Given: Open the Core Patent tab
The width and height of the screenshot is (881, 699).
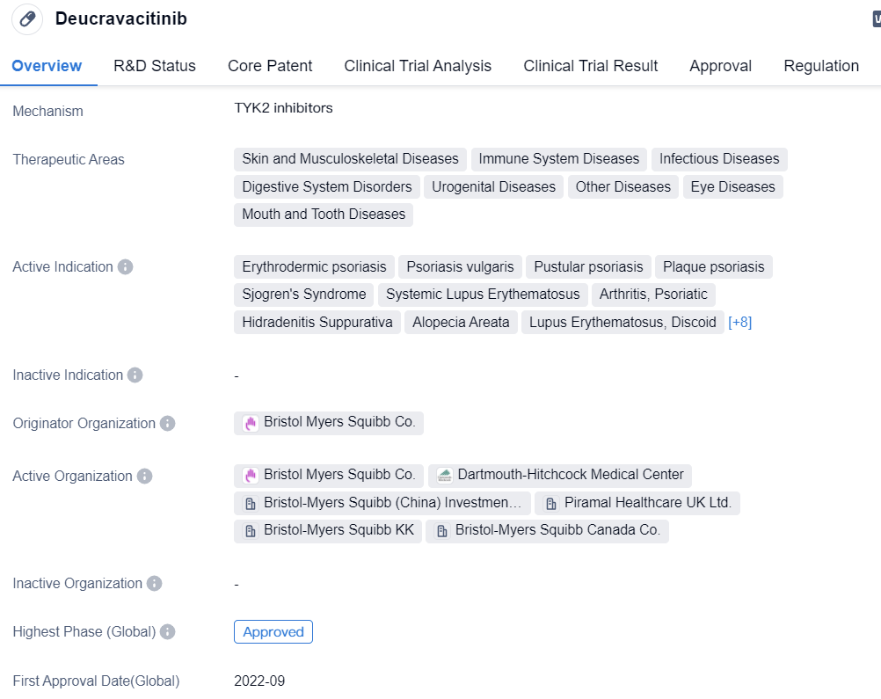Looking at the screenshot, I should (x=270, y=66).
